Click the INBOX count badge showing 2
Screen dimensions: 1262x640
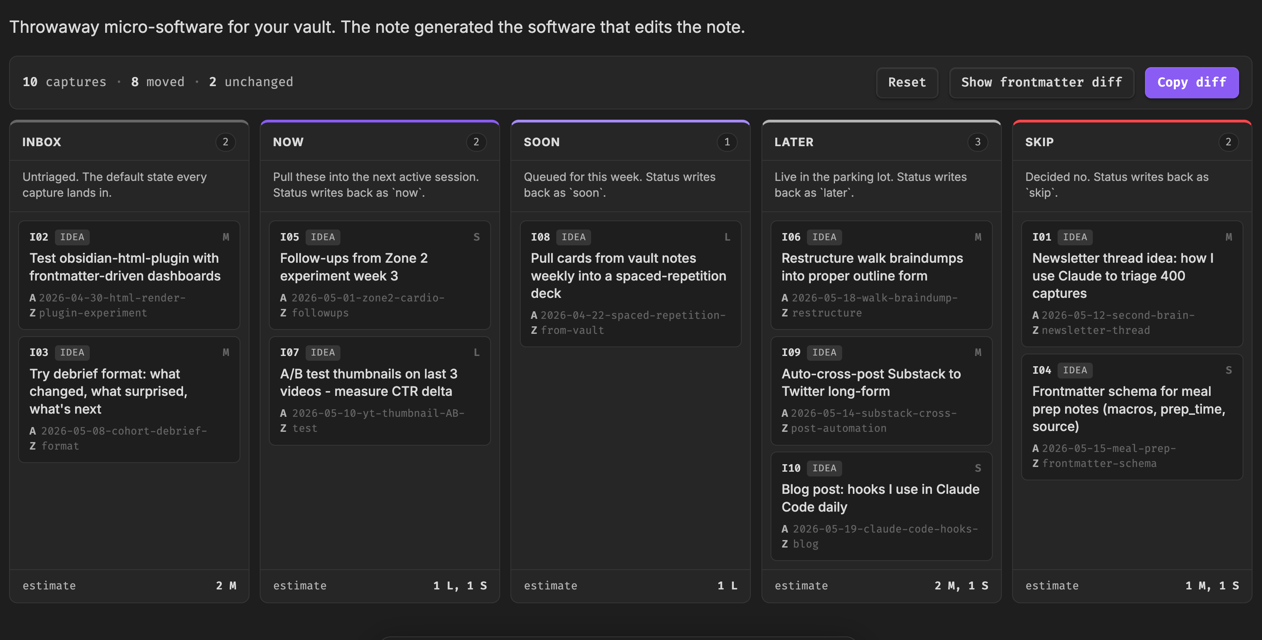click(225, 142)
